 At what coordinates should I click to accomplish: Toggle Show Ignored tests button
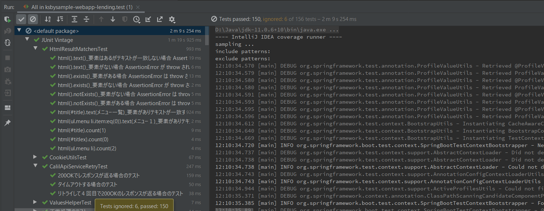[33, 19]
